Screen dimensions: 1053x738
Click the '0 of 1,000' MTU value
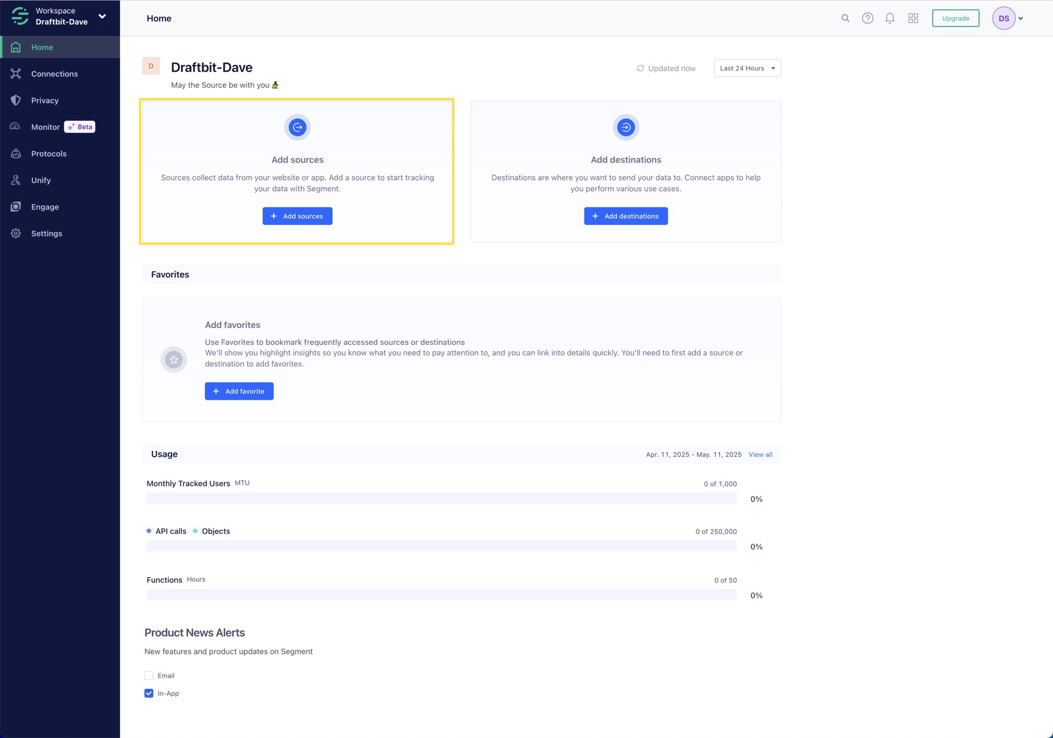coord(720,484)
